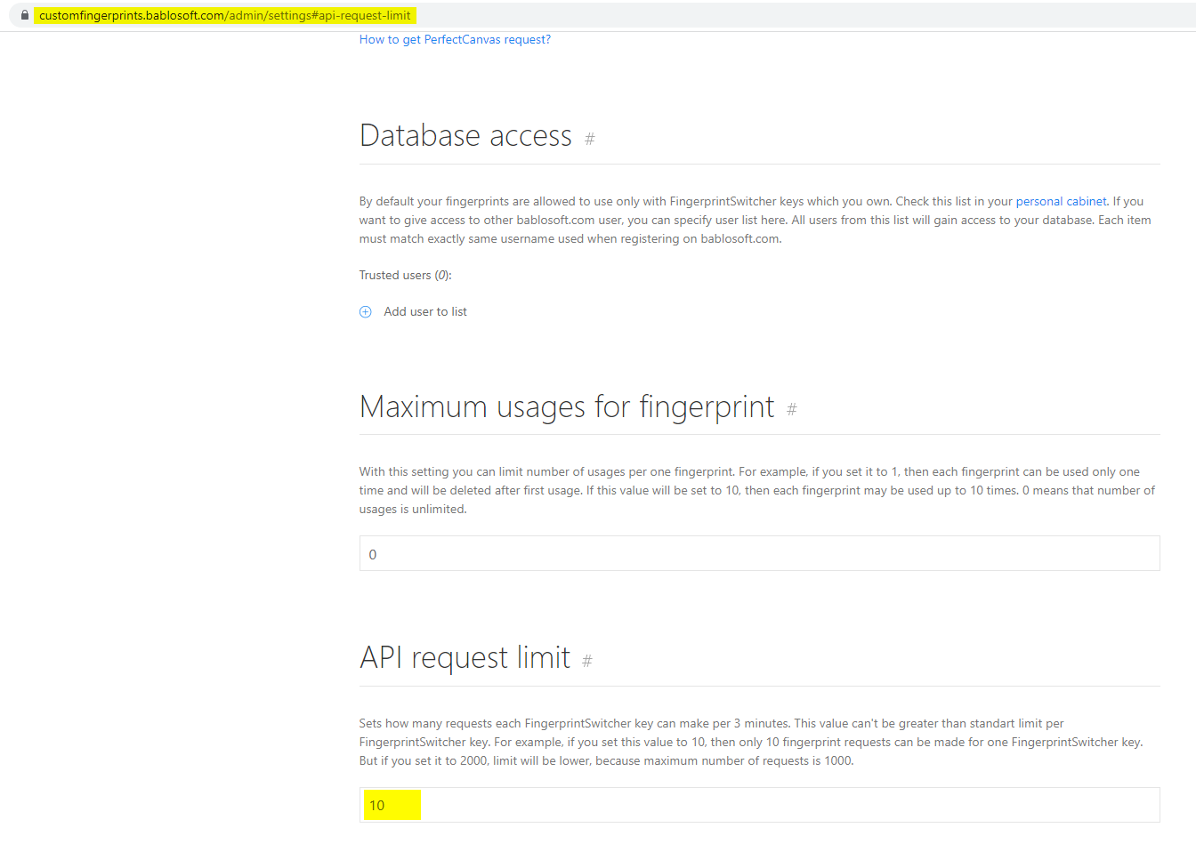The width and height of the screenshot is (1196, 852).
Task: Focus the API request limit field showing 10
Action: (759, 805)
